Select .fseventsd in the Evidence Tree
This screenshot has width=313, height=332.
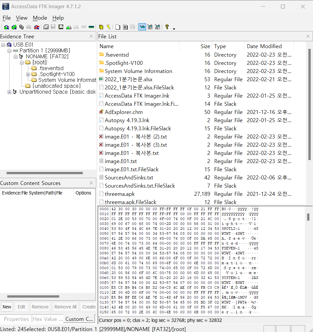click(x=51, y=68)
